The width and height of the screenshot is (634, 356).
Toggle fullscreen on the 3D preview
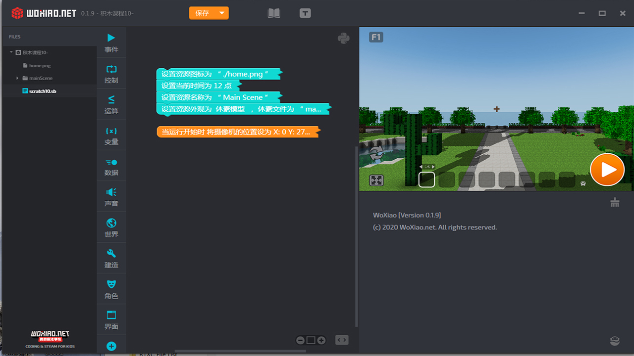(x=376, y=180)
